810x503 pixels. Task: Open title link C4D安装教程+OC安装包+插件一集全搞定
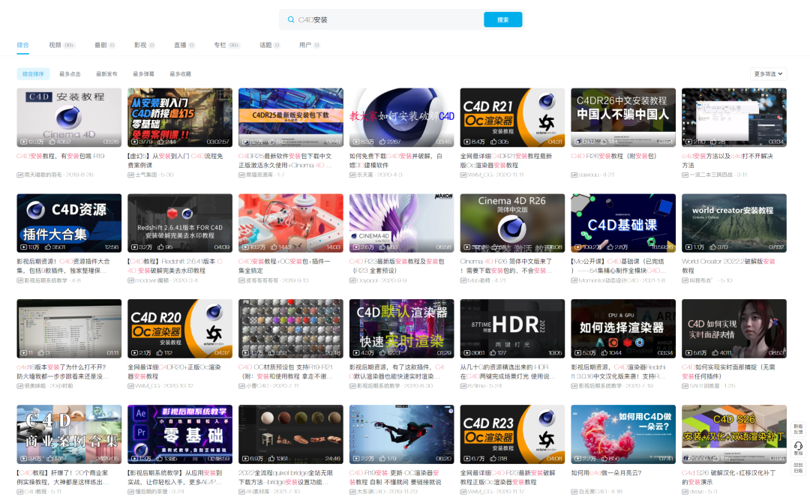coord(284,266)
